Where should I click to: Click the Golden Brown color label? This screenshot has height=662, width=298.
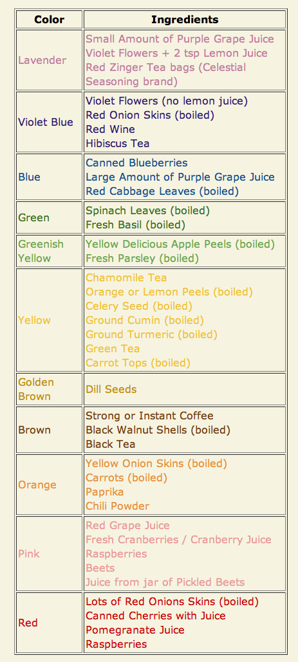pos(36,389)
